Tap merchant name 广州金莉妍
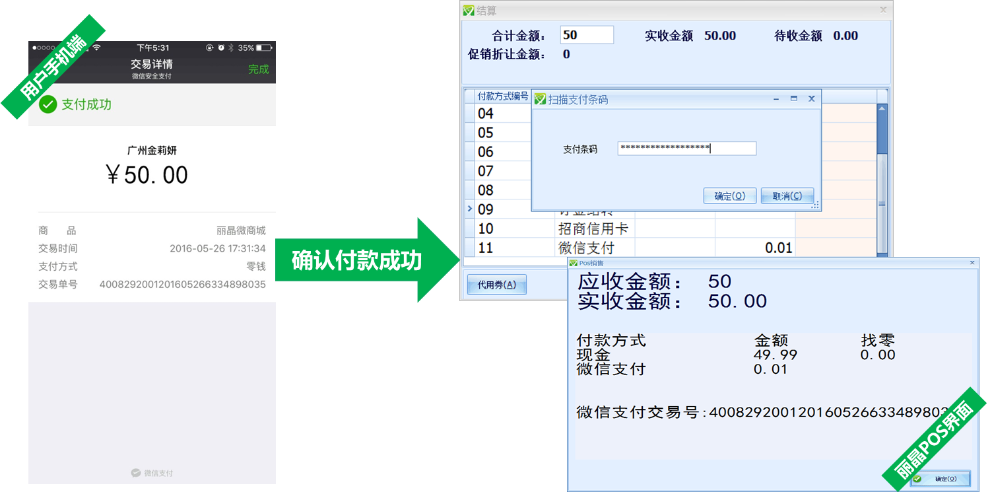Screen dimensions: 990x496 (x=152, y=151)
